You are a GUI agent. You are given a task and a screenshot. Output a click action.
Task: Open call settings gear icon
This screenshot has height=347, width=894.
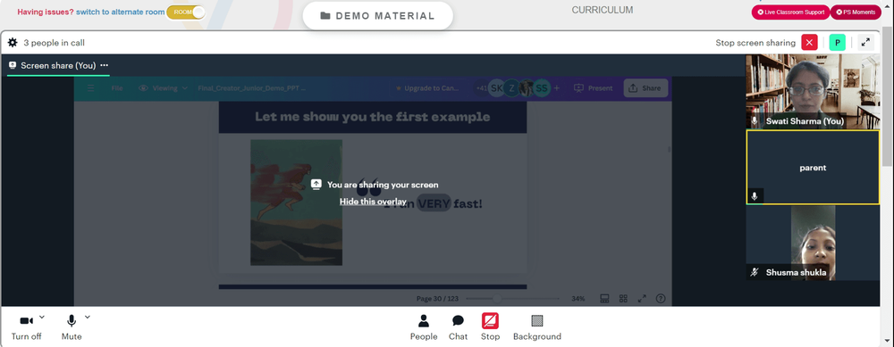tap(12, 43)
